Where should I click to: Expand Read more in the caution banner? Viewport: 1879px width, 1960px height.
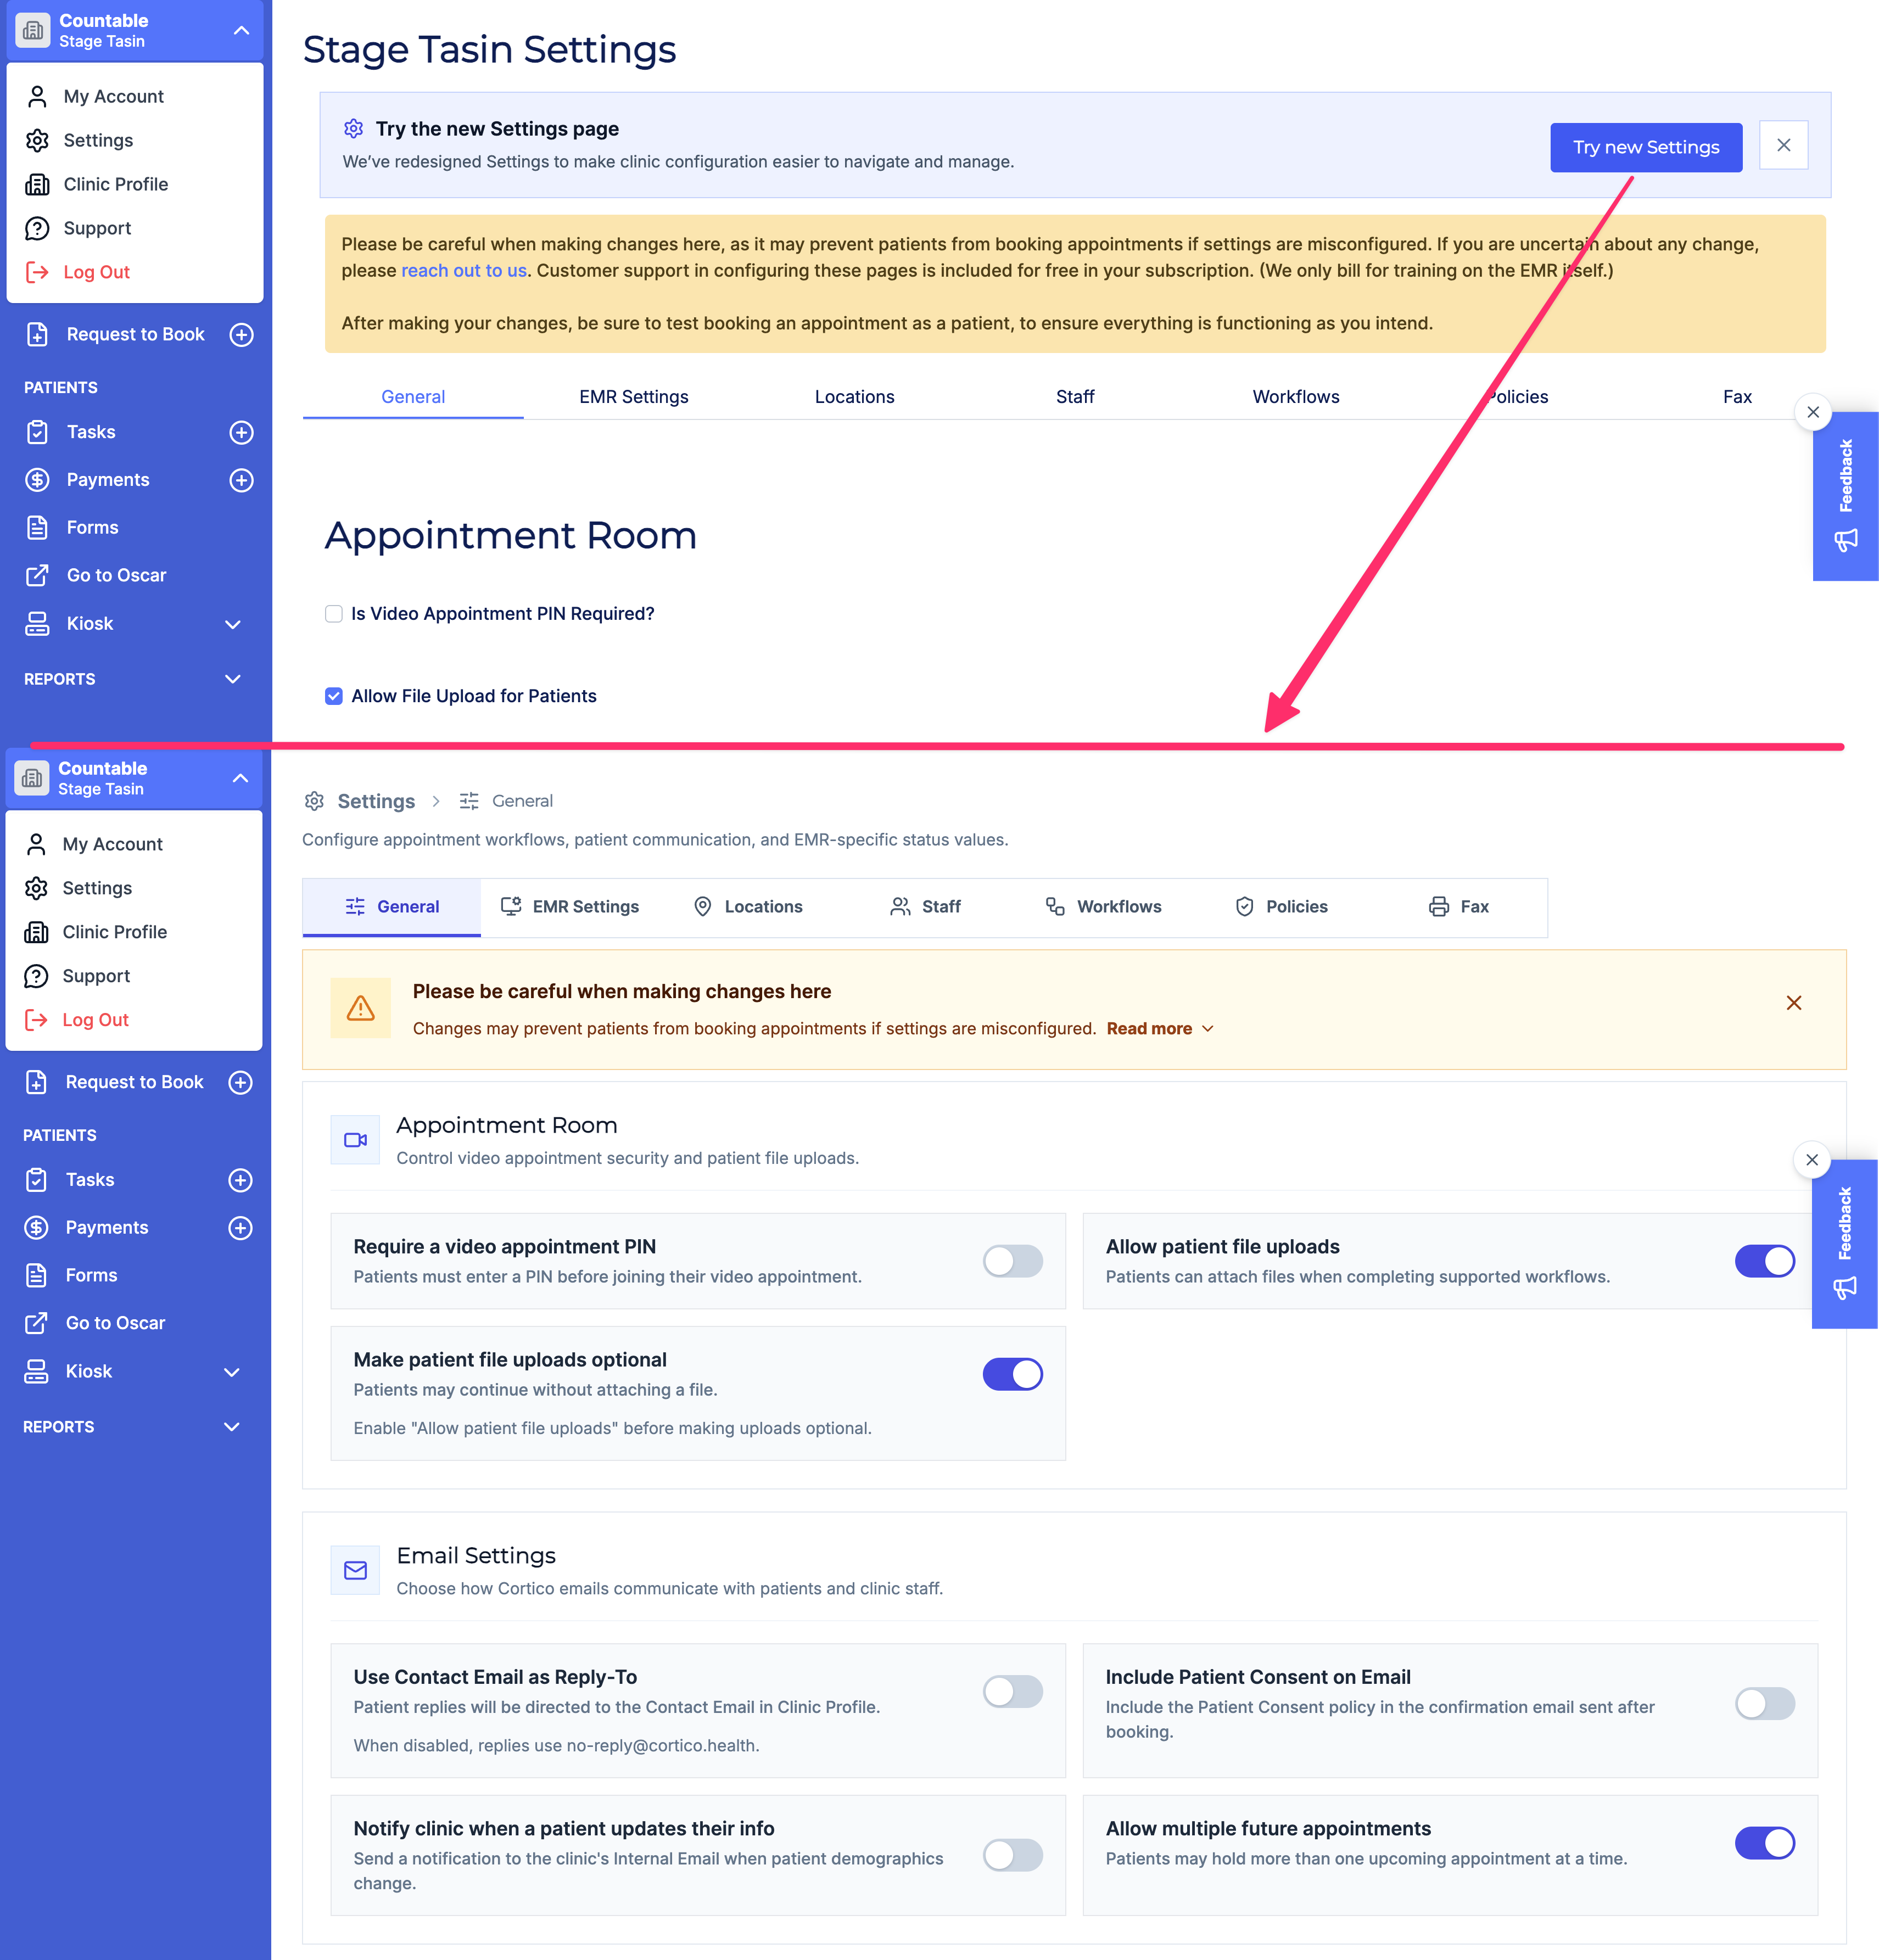[1160, 1028]
